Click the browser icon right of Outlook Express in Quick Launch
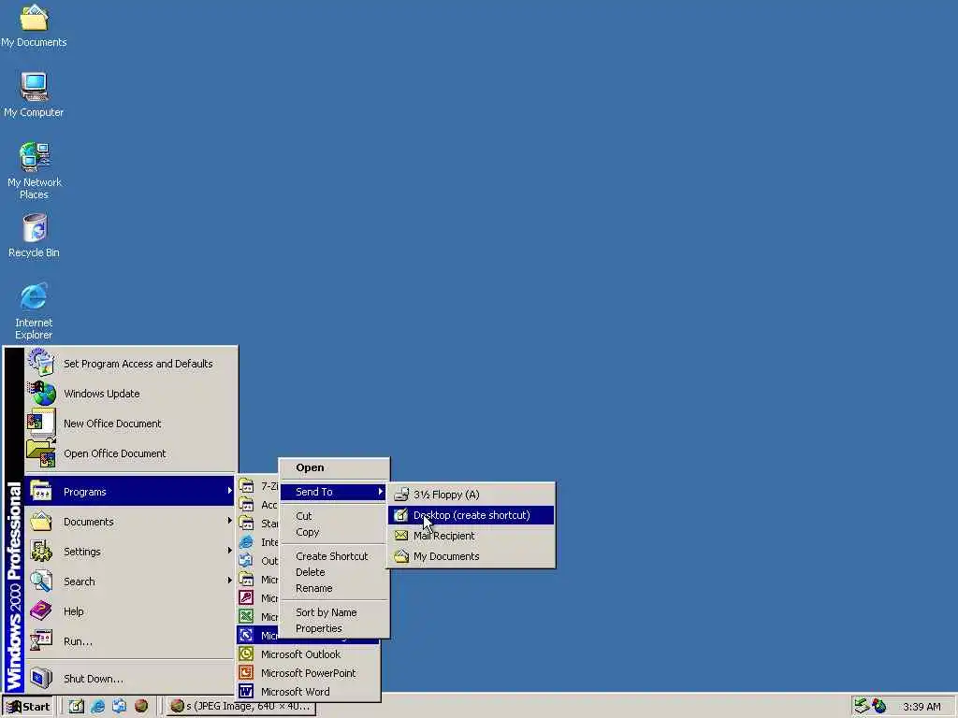Screen dimensions: 958x718 141,706
